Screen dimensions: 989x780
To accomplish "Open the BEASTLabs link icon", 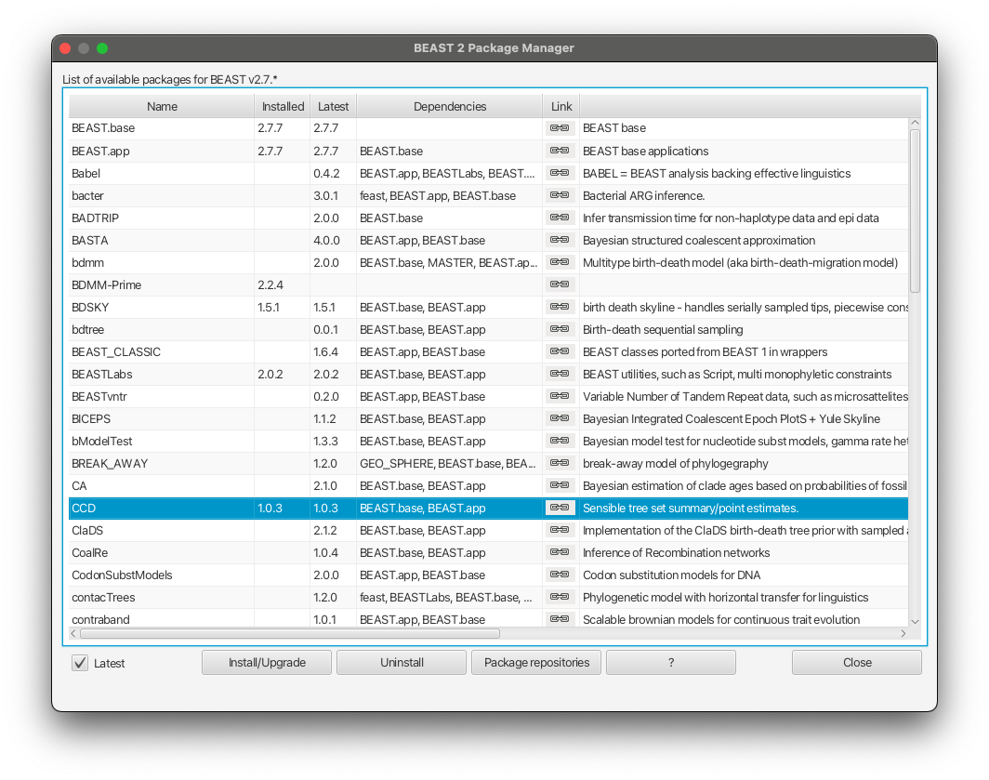I will click(560, 374).
